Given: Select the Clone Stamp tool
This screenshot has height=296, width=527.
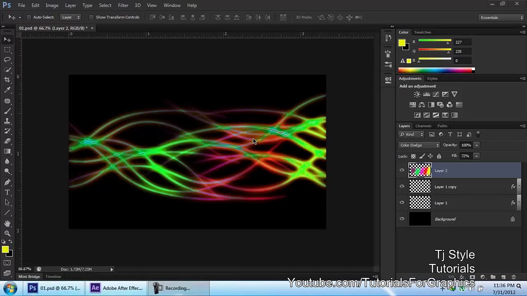Looking at the screenshot, I should 7,121.
